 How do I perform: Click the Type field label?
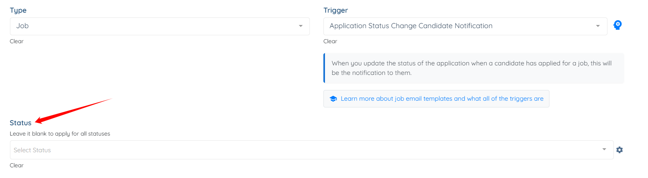click(18, 10)
